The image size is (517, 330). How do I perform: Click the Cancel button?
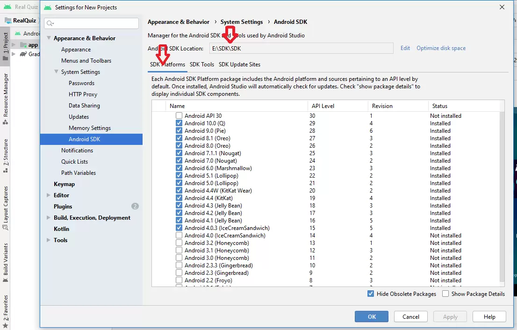411,316
